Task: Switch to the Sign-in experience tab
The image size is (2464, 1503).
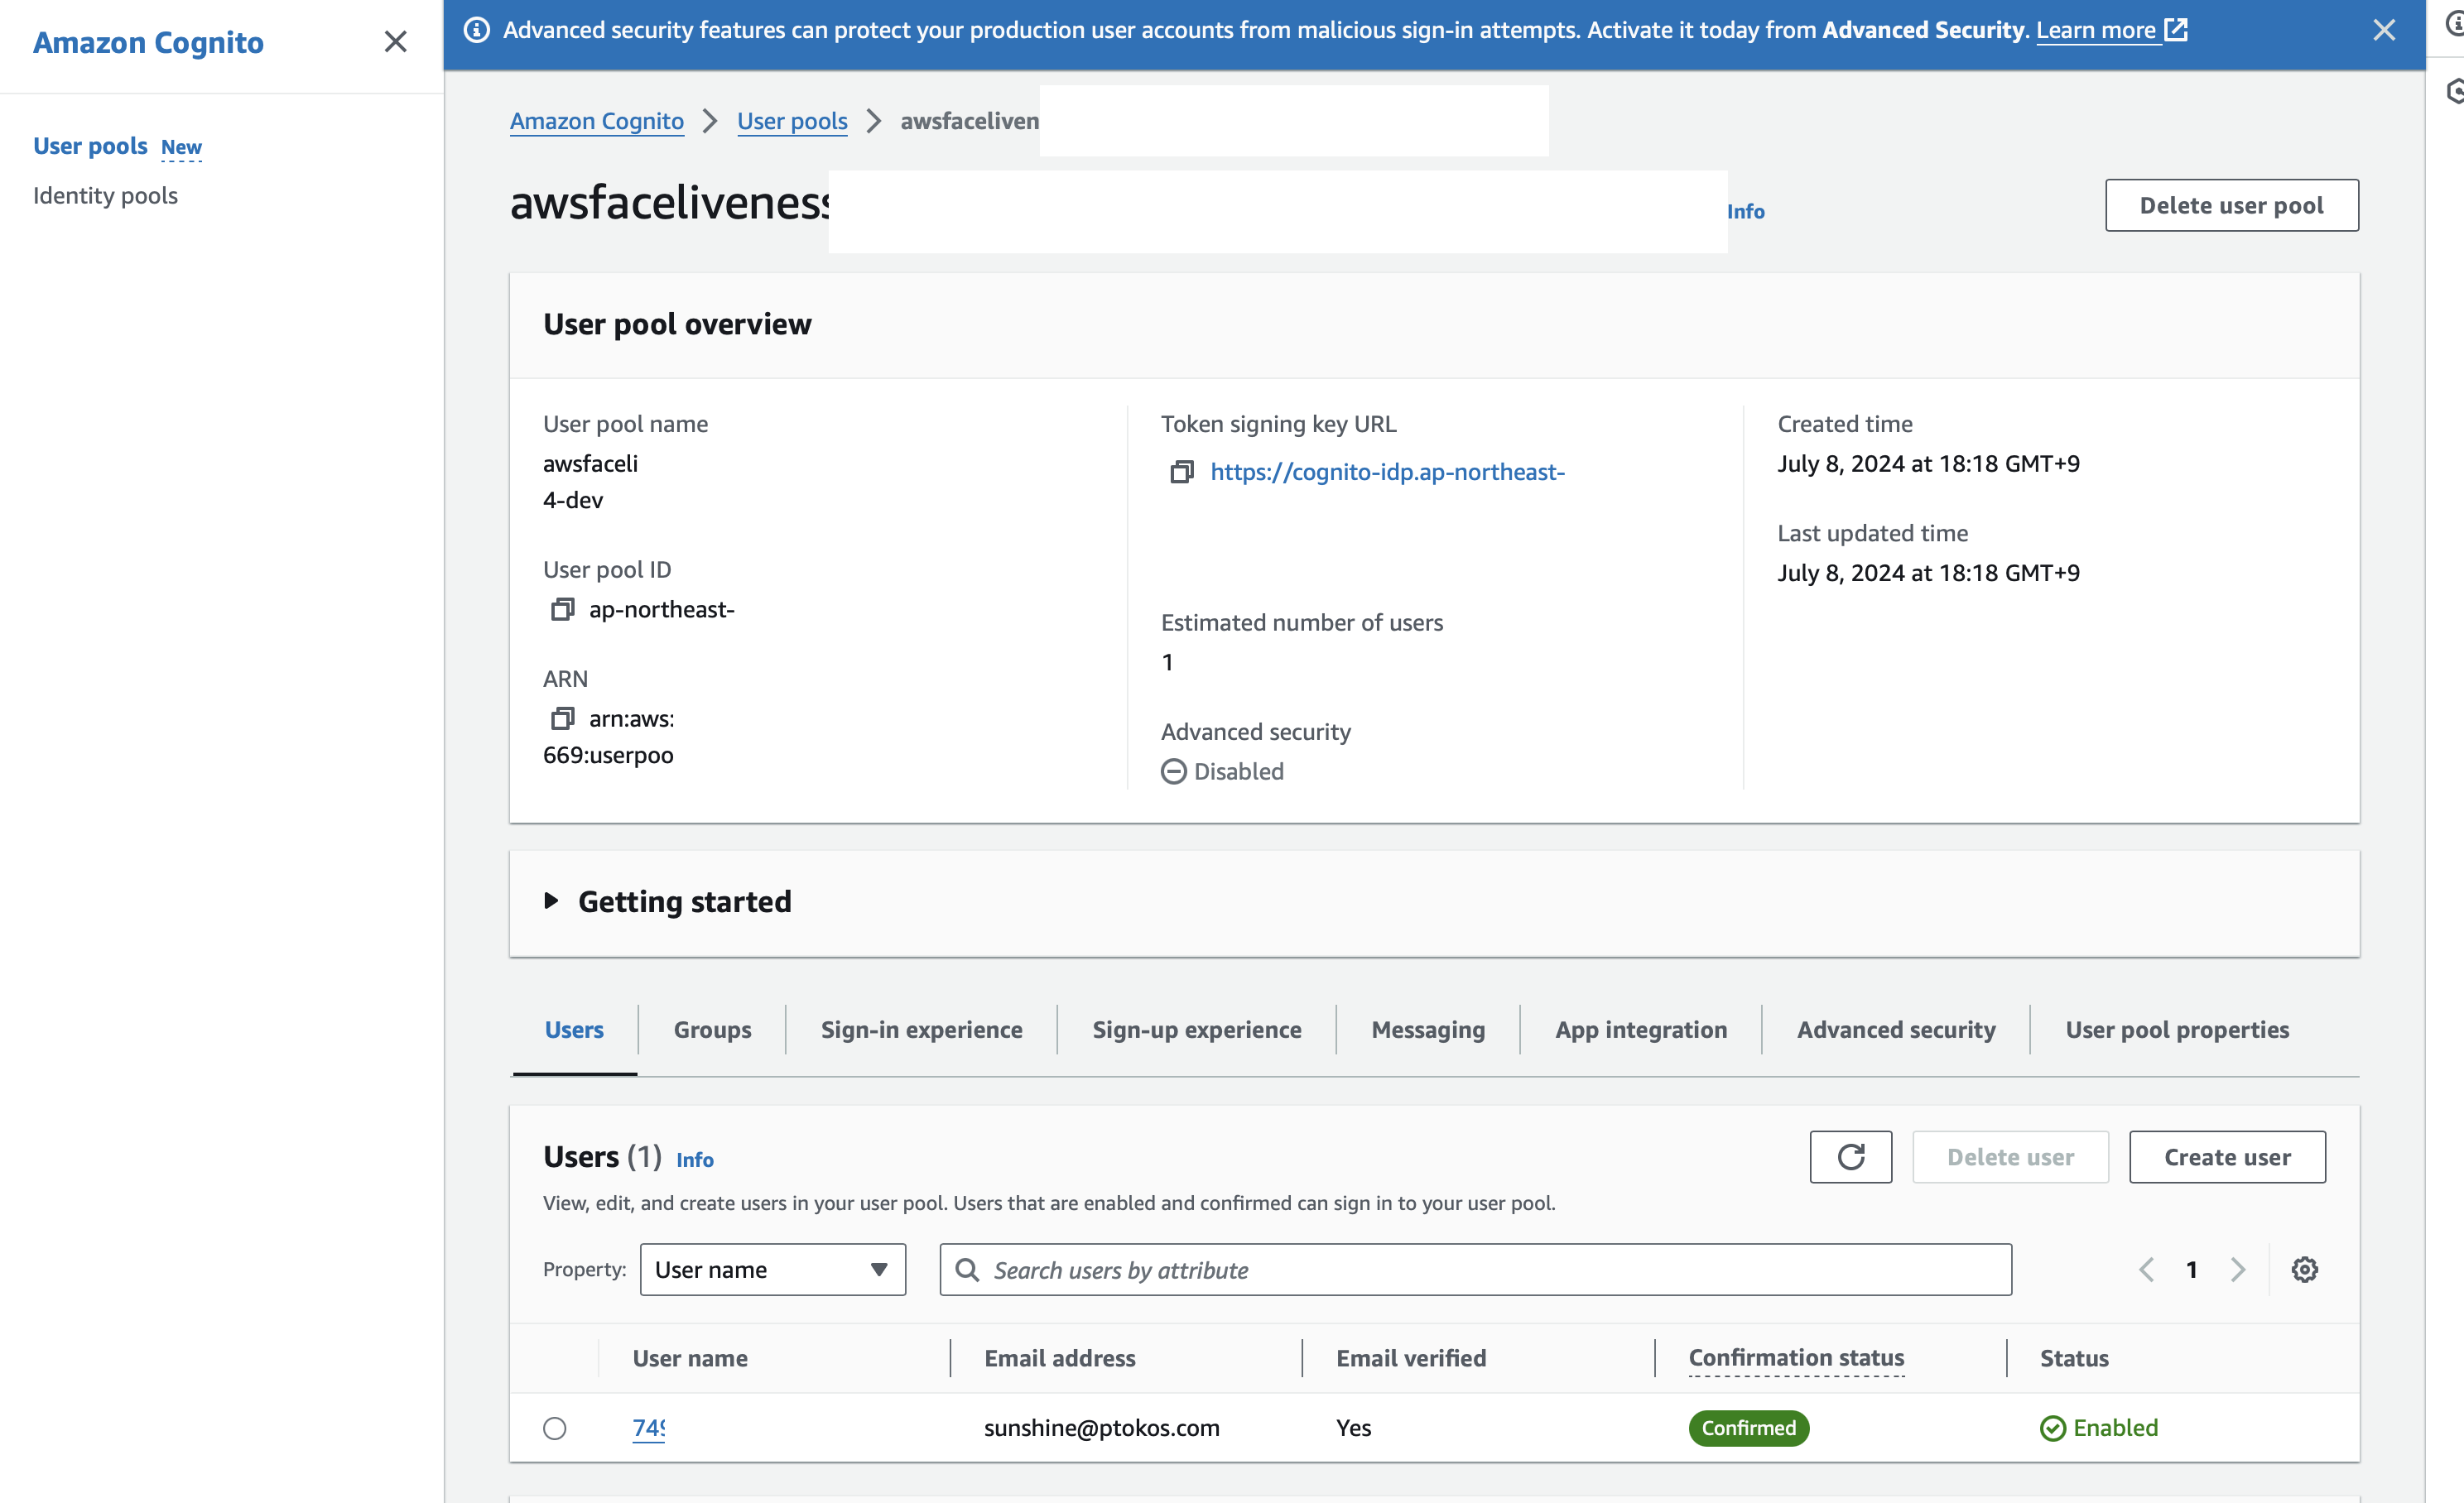Action: click(x=922, y=1030)
